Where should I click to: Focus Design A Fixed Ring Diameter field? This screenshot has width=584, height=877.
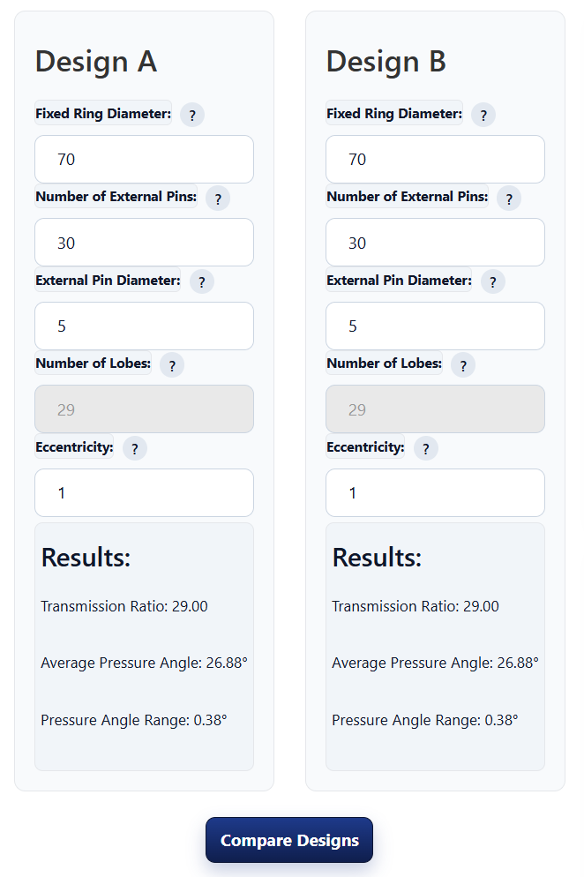144,160
